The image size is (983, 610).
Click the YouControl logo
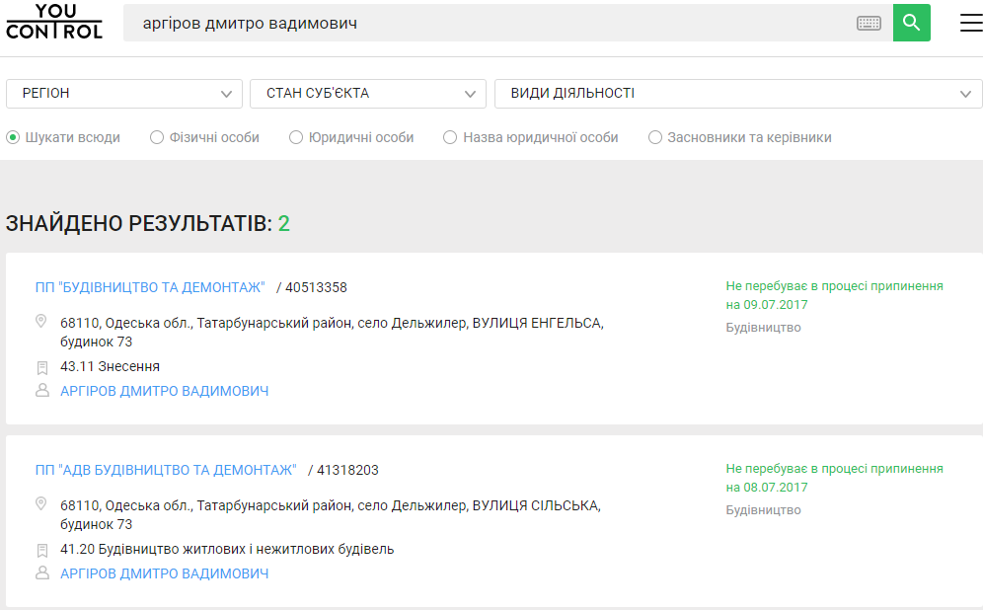click(53, 22)
